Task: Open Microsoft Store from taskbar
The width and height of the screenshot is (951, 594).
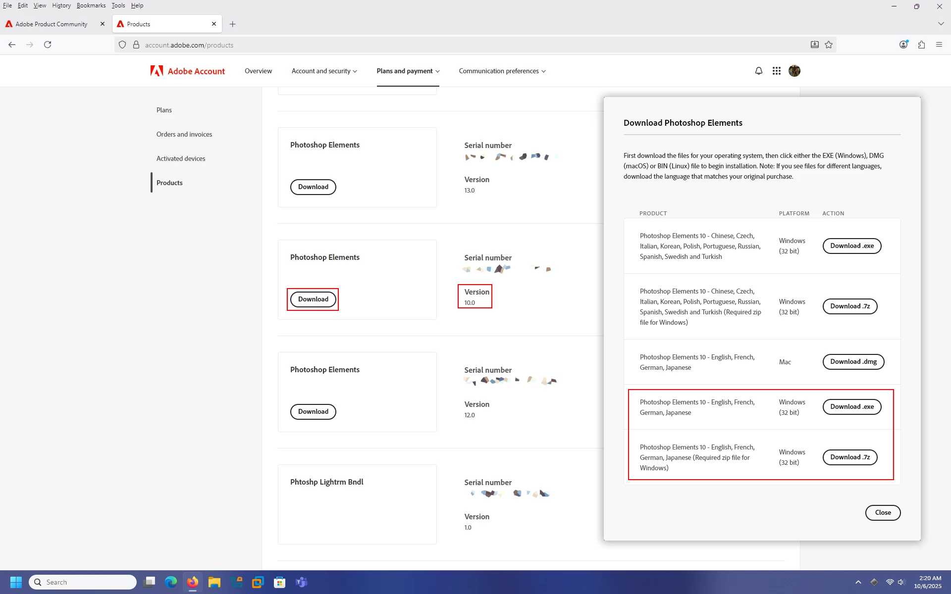Action: click(x=280, y=582)
